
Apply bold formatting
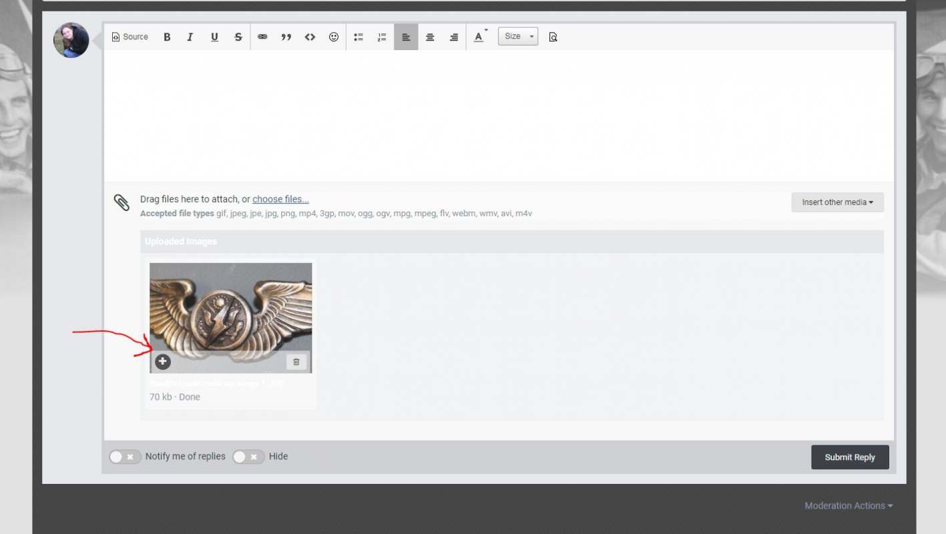coord(166,37)
